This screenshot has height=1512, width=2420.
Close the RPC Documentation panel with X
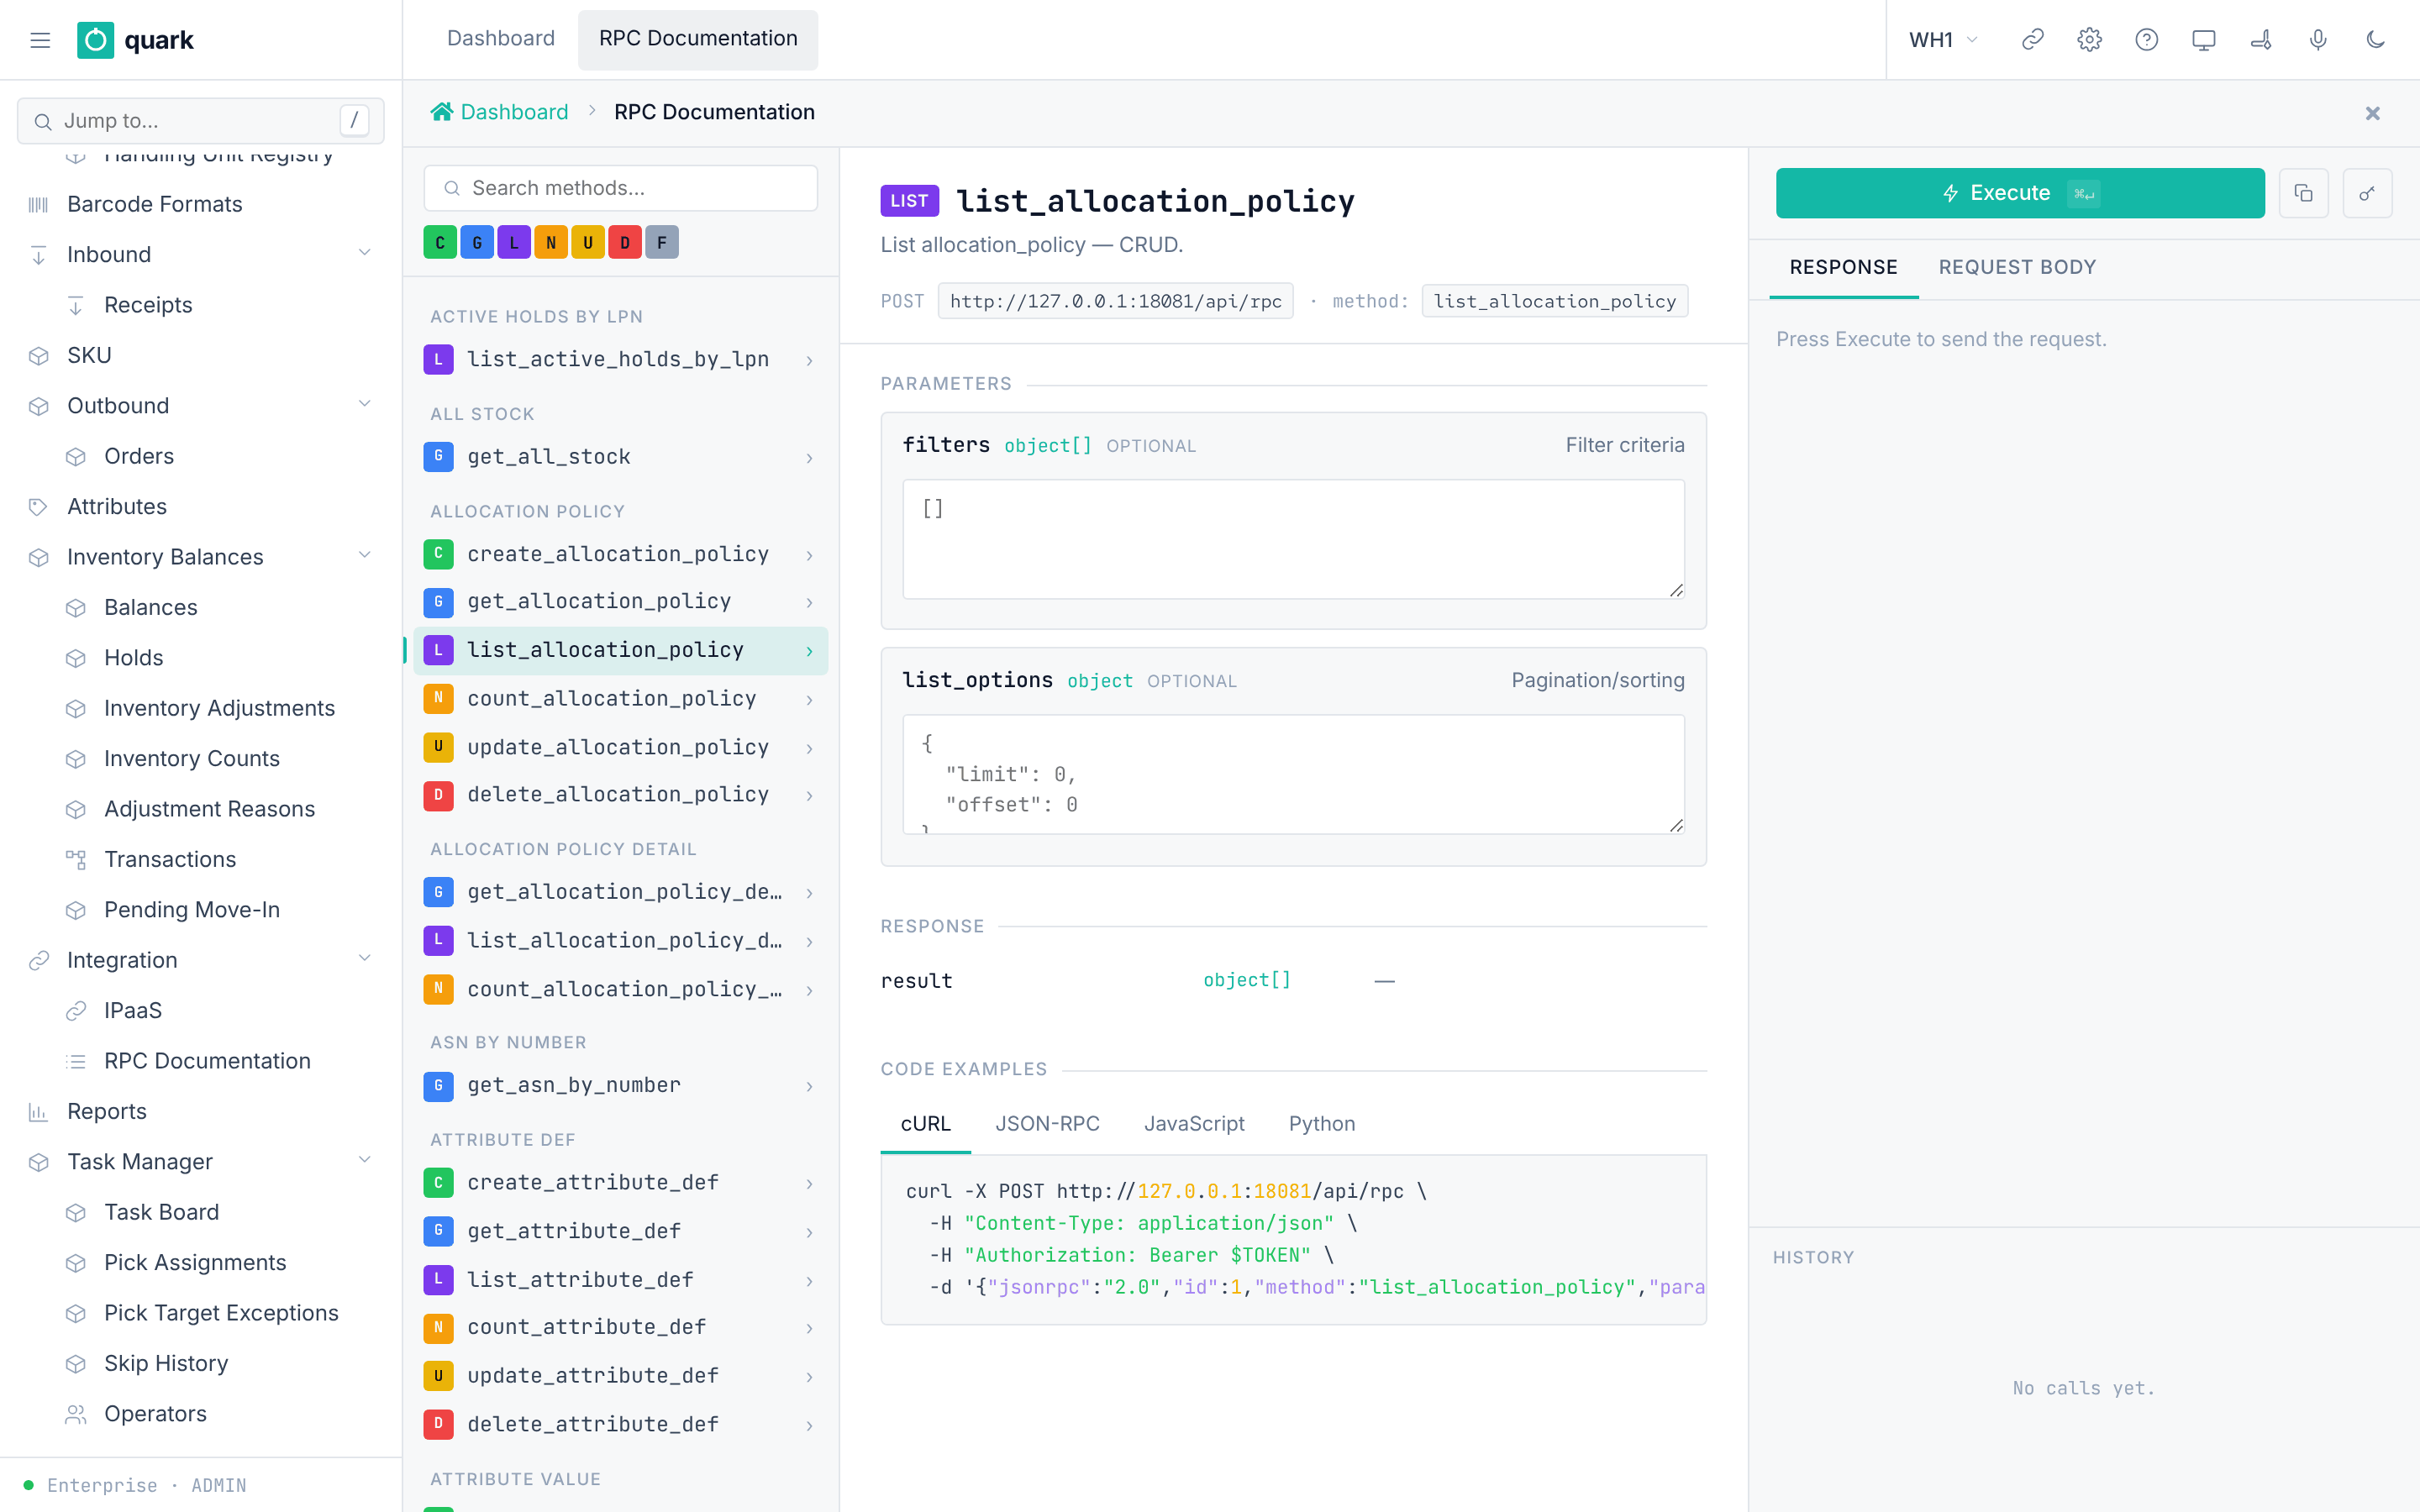point(2372,113)
